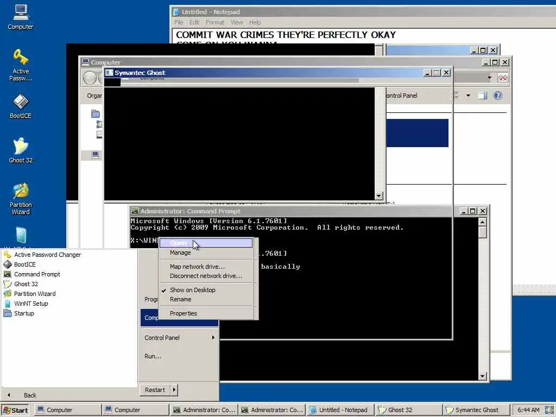Click the Help icon in Computer window
Screen dimensions: 556x417
498,96
